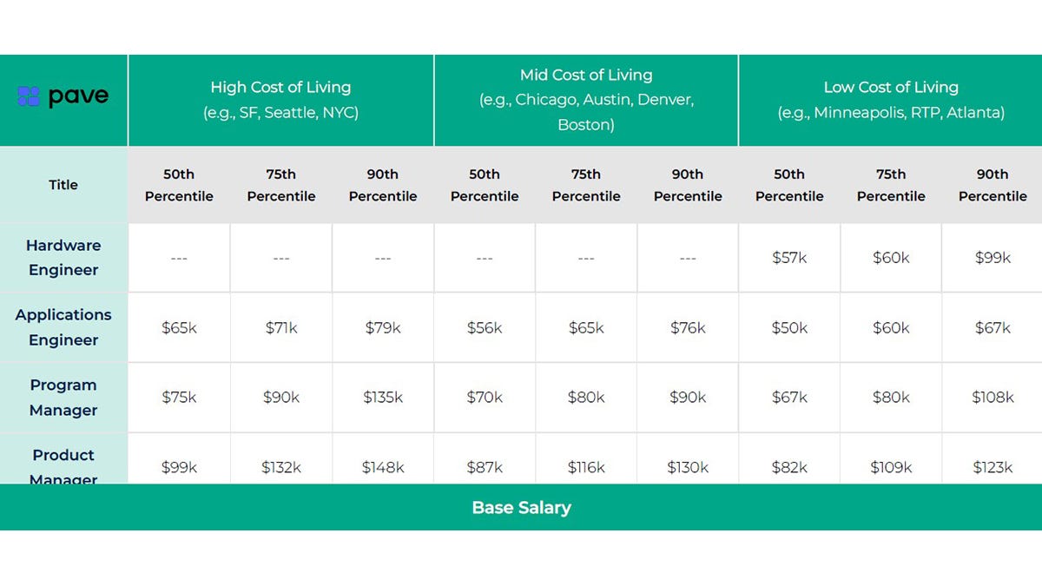Select the Applications Engineer row title

coord(63,327)
